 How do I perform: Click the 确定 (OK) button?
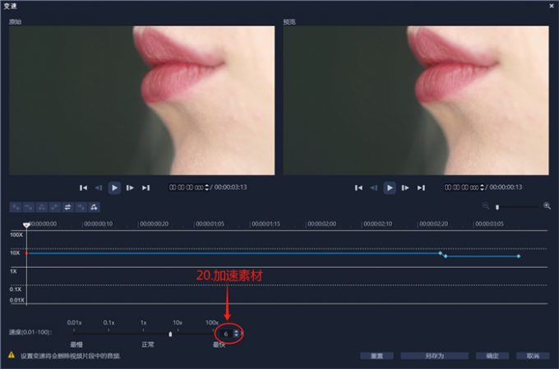pyautogui.click(x=492, y=356)
